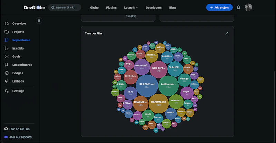Click the Leaderboards ranking icon
Image resolution: width=276 pixels, height=143 pixels.
7,65
